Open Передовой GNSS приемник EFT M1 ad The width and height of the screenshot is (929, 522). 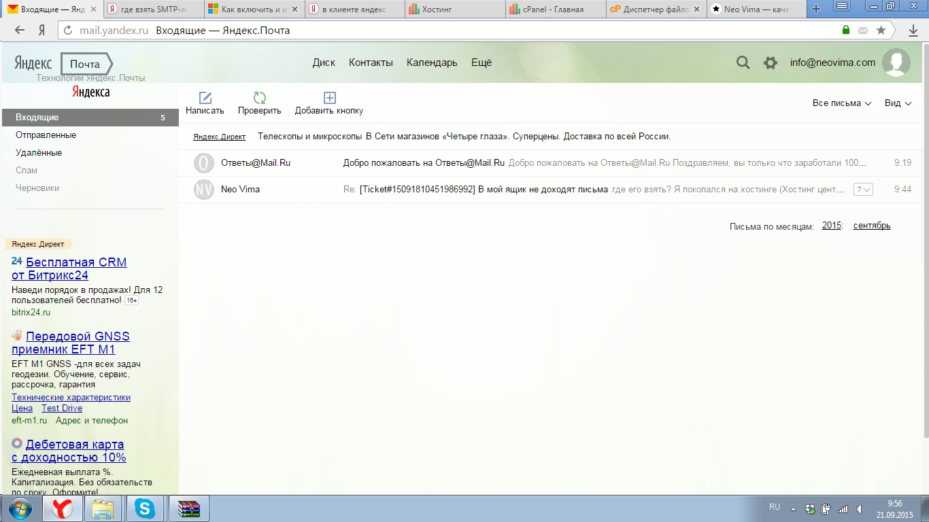[71, 343]
